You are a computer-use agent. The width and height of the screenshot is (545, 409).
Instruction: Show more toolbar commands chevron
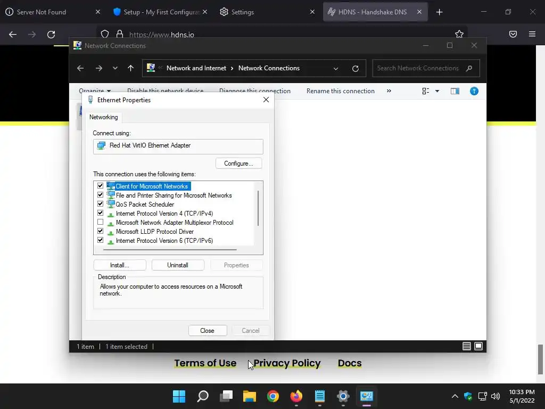tap(389, 91)
